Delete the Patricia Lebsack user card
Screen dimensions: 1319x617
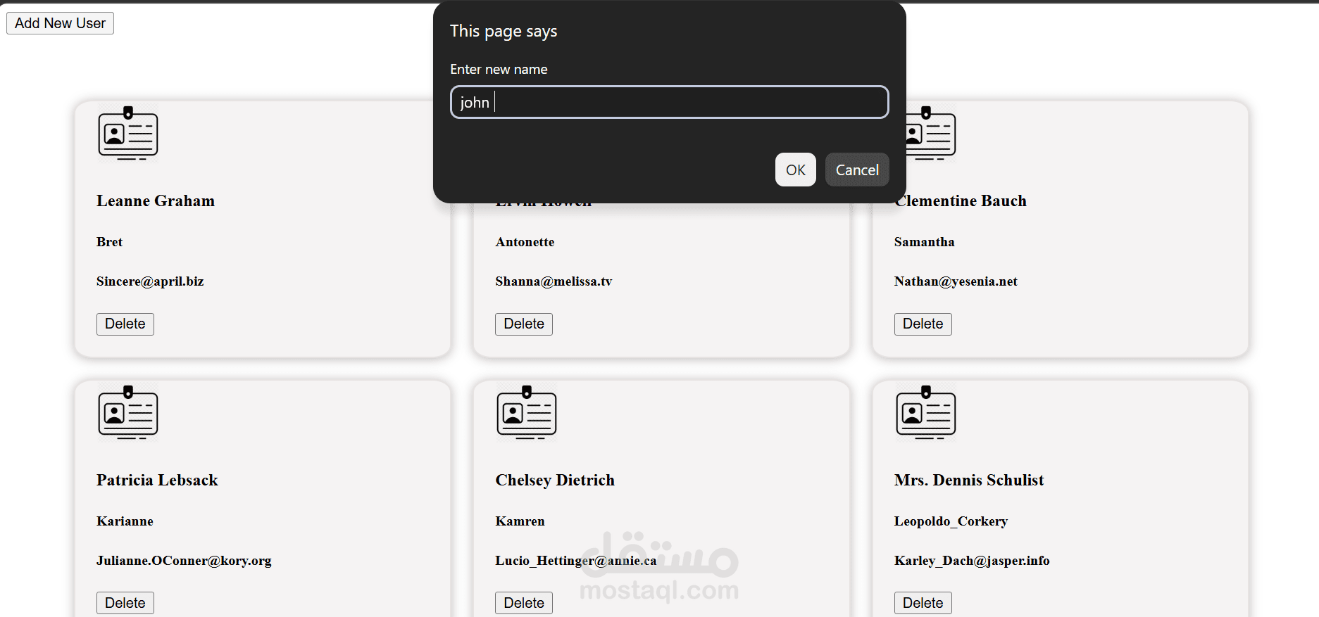pyautogui.click(x=125, y=603)
